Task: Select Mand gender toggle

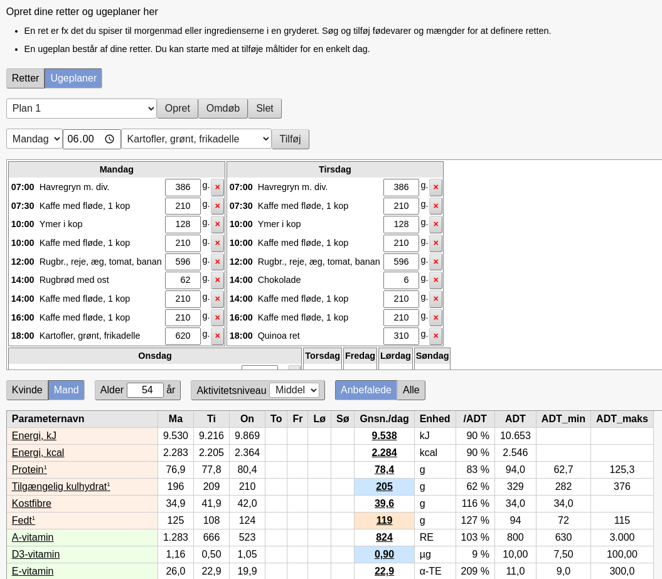Action: [66, 390]
